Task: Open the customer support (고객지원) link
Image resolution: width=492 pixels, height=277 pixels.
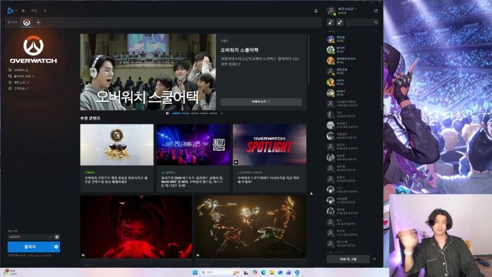Action: (18, 88)
